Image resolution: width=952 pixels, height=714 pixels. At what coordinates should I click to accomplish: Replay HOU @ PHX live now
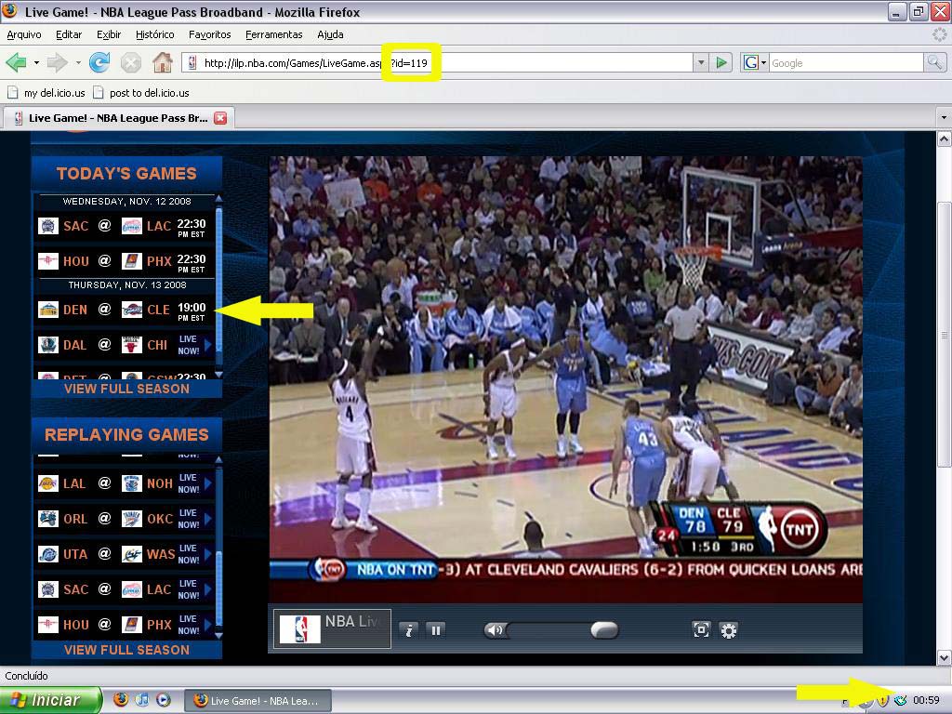(x=124, y=624)
